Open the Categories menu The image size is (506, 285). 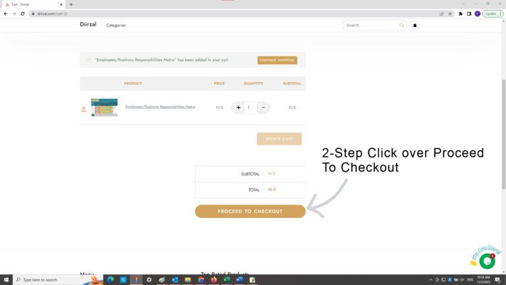tap(116, 25)
